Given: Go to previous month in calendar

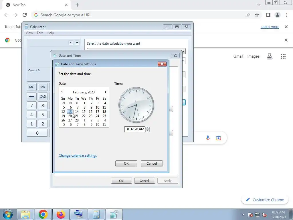Looking at the screenshot, I should coord(62,92).
